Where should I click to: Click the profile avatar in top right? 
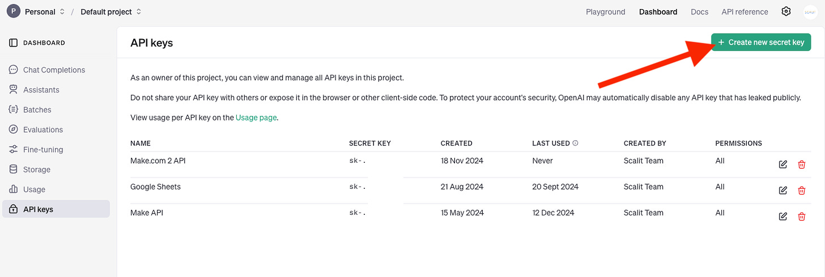click(810, 12)
